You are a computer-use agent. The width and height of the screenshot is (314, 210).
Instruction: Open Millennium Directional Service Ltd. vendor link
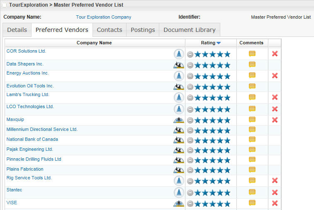point(42,129)
